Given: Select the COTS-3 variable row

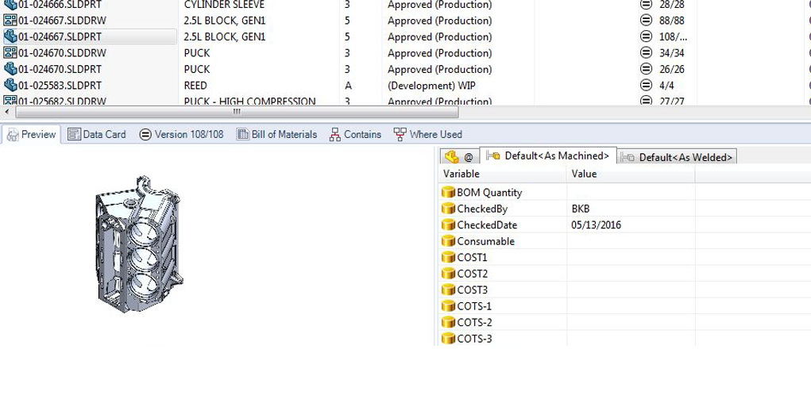Looking at the screenshot, I should click(625, 339).
